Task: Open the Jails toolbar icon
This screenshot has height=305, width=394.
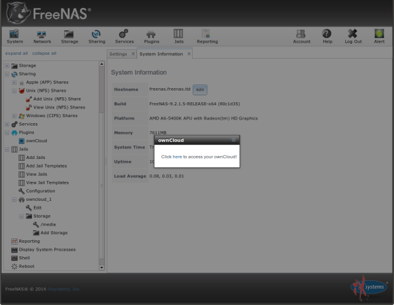Action: tap(178, 33)
